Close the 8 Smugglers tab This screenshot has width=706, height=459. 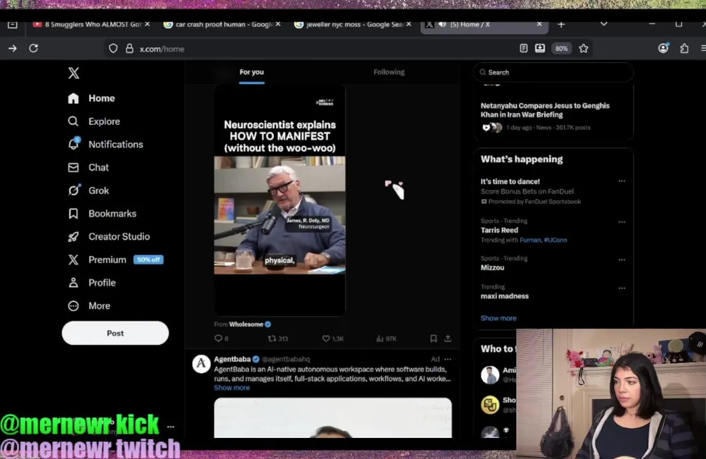pyautogui.click(x=147, y=24)
